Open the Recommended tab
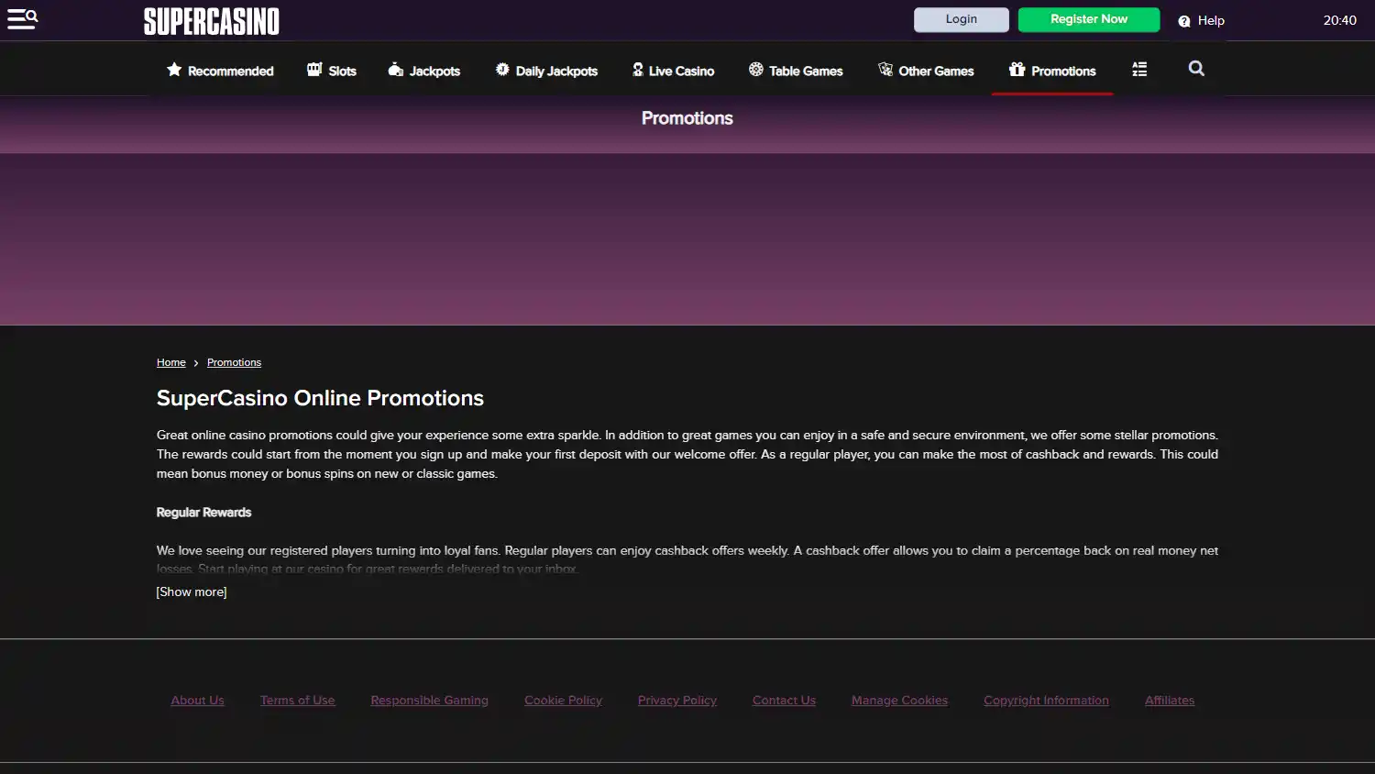 [220, 71]
